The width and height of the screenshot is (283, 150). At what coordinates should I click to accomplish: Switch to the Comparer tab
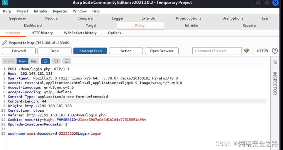point(85,18)
